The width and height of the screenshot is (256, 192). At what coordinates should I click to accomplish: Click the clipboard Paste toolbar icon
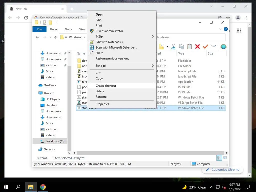point(189,47)
